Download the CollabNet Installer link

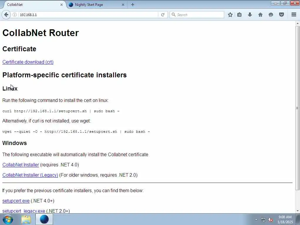coord(21,165)
